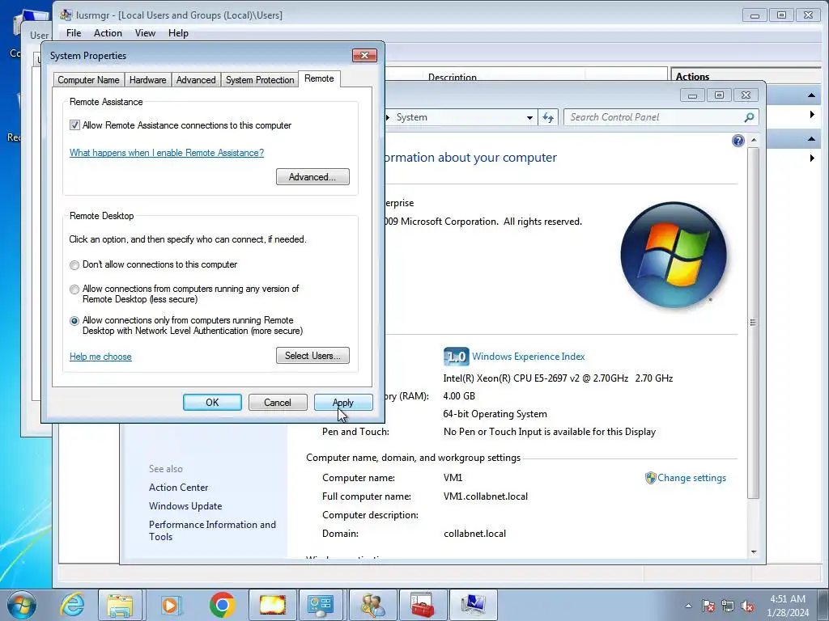
Task: Click the network status tray icon
Action: 728,606
